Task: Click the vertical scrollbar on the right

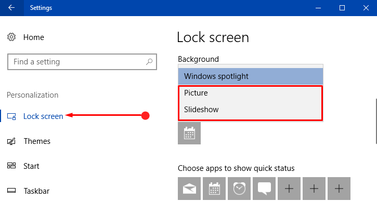Action: pos(376,121)
